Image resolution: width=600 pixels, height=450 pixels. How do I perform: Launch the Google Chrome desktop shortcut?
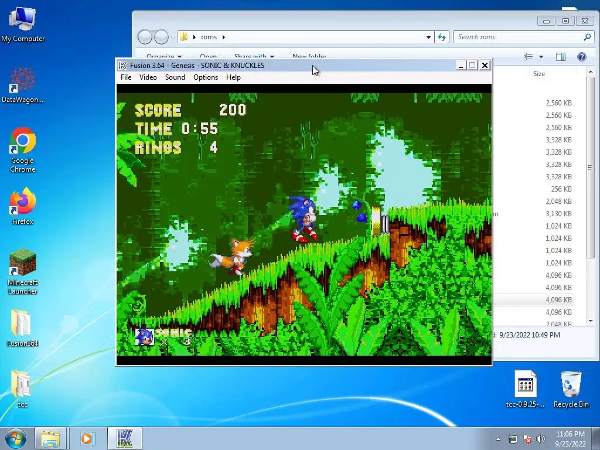click(23, 149)
